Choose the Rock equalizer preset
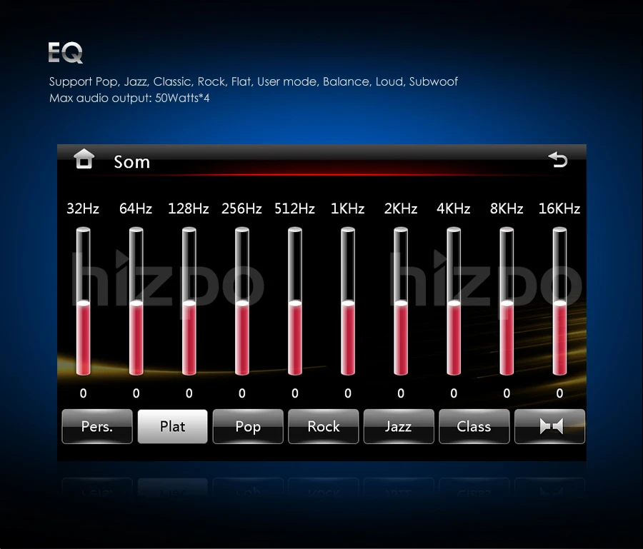Viewport: 643px width, 549px height. 324,426
